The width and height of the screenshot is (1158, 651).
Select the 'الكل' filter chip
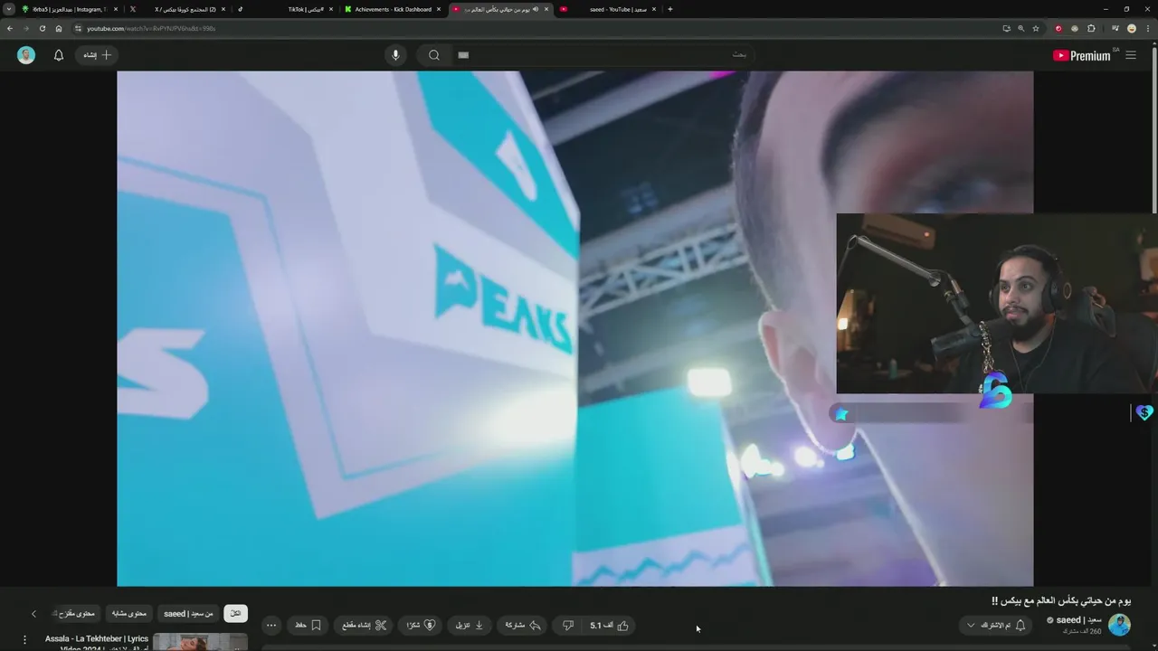click(235, 613)
